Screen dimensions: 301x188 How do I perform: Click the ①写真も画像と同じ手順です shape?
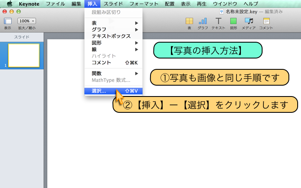219,78
